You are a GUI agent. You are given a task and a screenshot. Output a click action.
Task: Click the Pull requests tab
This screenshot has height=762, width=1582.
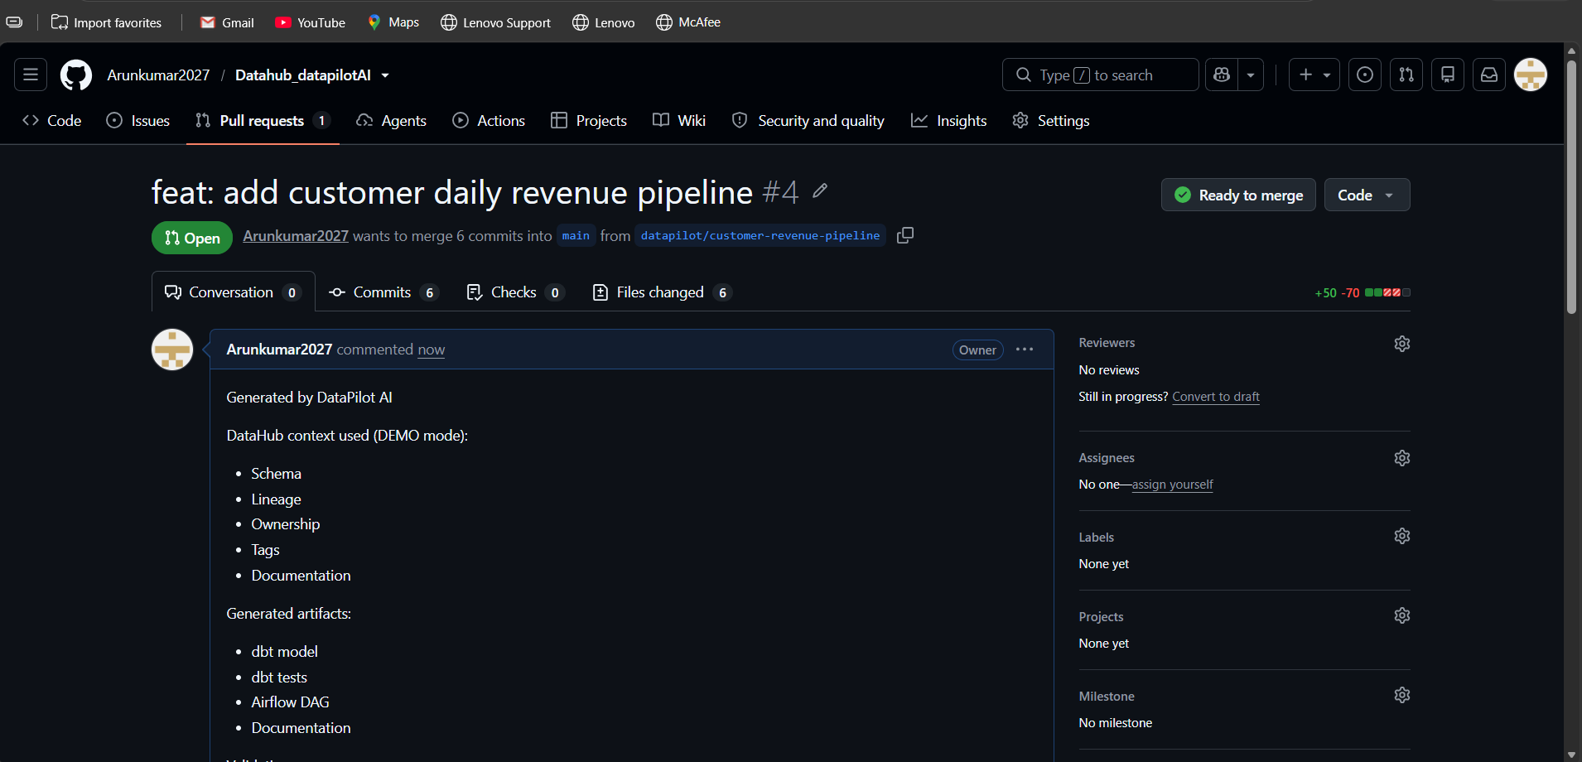click(x=263, y=121)
